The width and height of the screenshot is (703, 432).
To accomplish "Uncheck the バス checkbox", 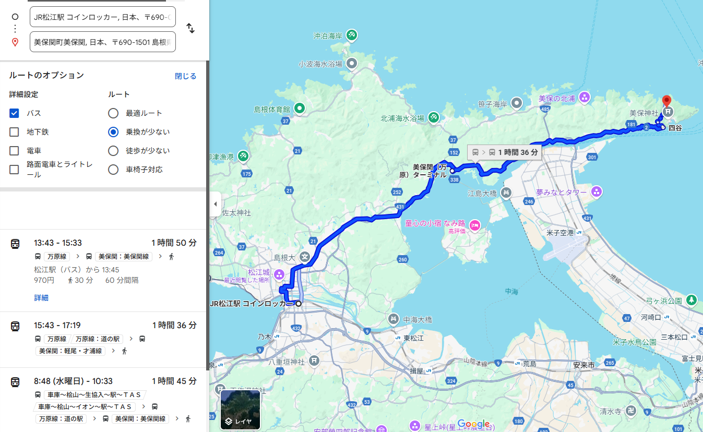I will coord(15,113).
